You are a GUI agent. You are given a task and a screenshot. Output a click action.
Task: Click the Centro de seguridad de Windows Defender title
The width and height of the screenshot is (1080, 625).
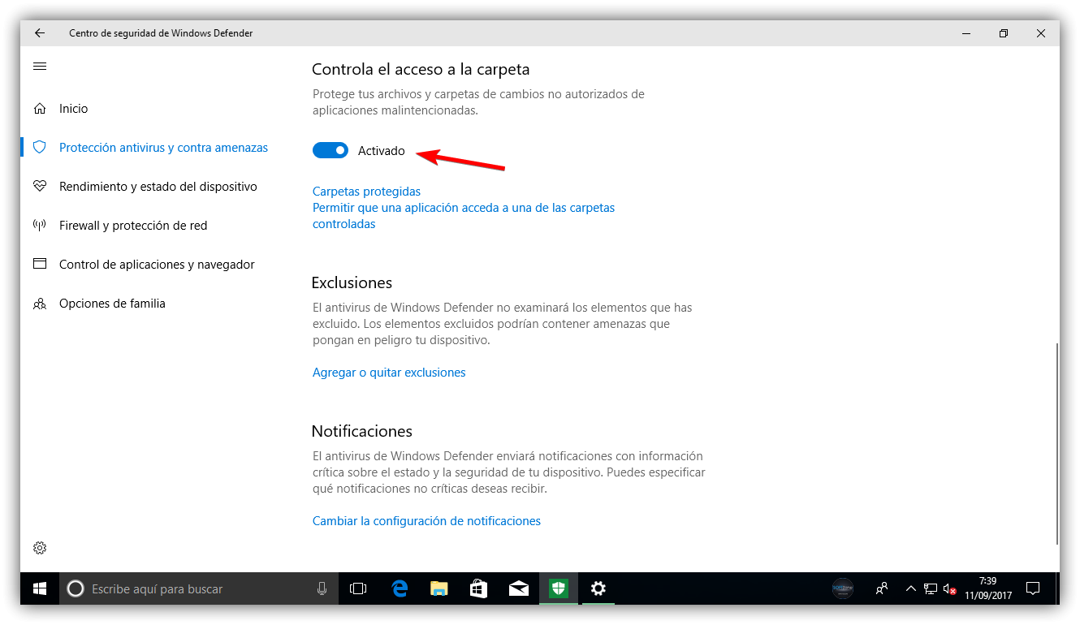161,33
